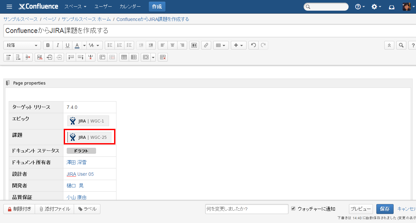Open the insert more content dropdown
Image resolution: width=416 pixels, height=223 pixels.
coord(239,45)
